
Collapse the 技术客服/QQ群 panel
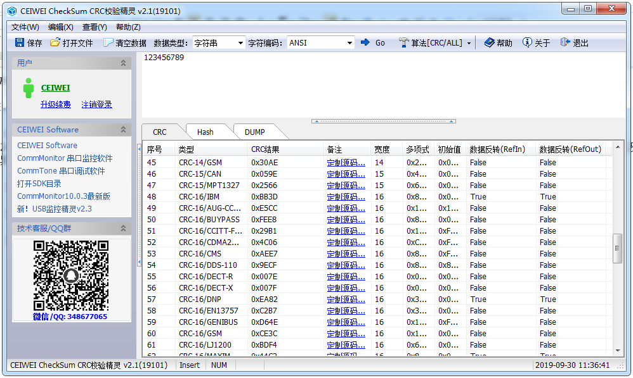click(x=123, y=228)
